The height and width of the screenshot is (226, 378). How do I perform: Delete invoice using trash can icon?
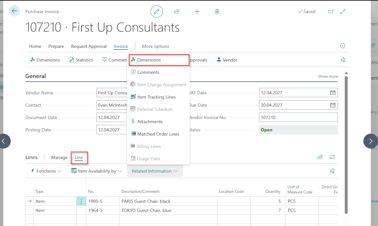pos(217,12)
